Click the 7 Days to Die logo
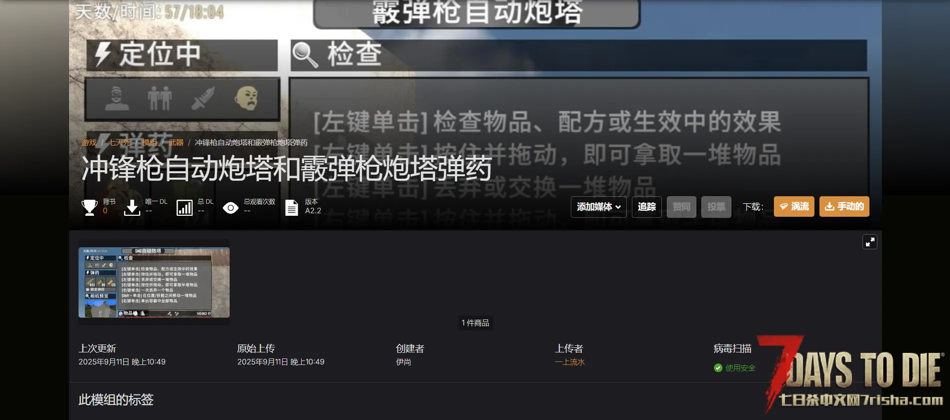The image size is (950, 420). coord(853,373)
